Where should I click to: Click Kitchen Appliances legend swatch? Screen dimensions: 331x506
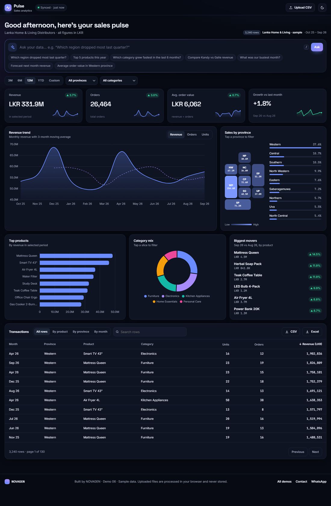click(183, 296)
